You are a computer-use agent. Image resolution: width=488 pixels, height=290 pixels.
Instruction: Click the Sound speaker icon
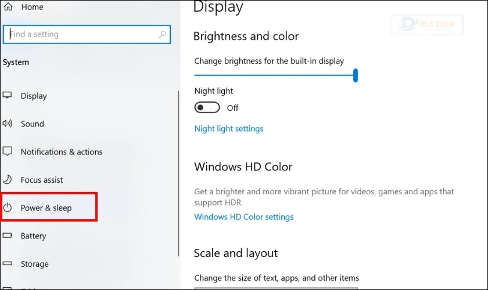[8, 124]
